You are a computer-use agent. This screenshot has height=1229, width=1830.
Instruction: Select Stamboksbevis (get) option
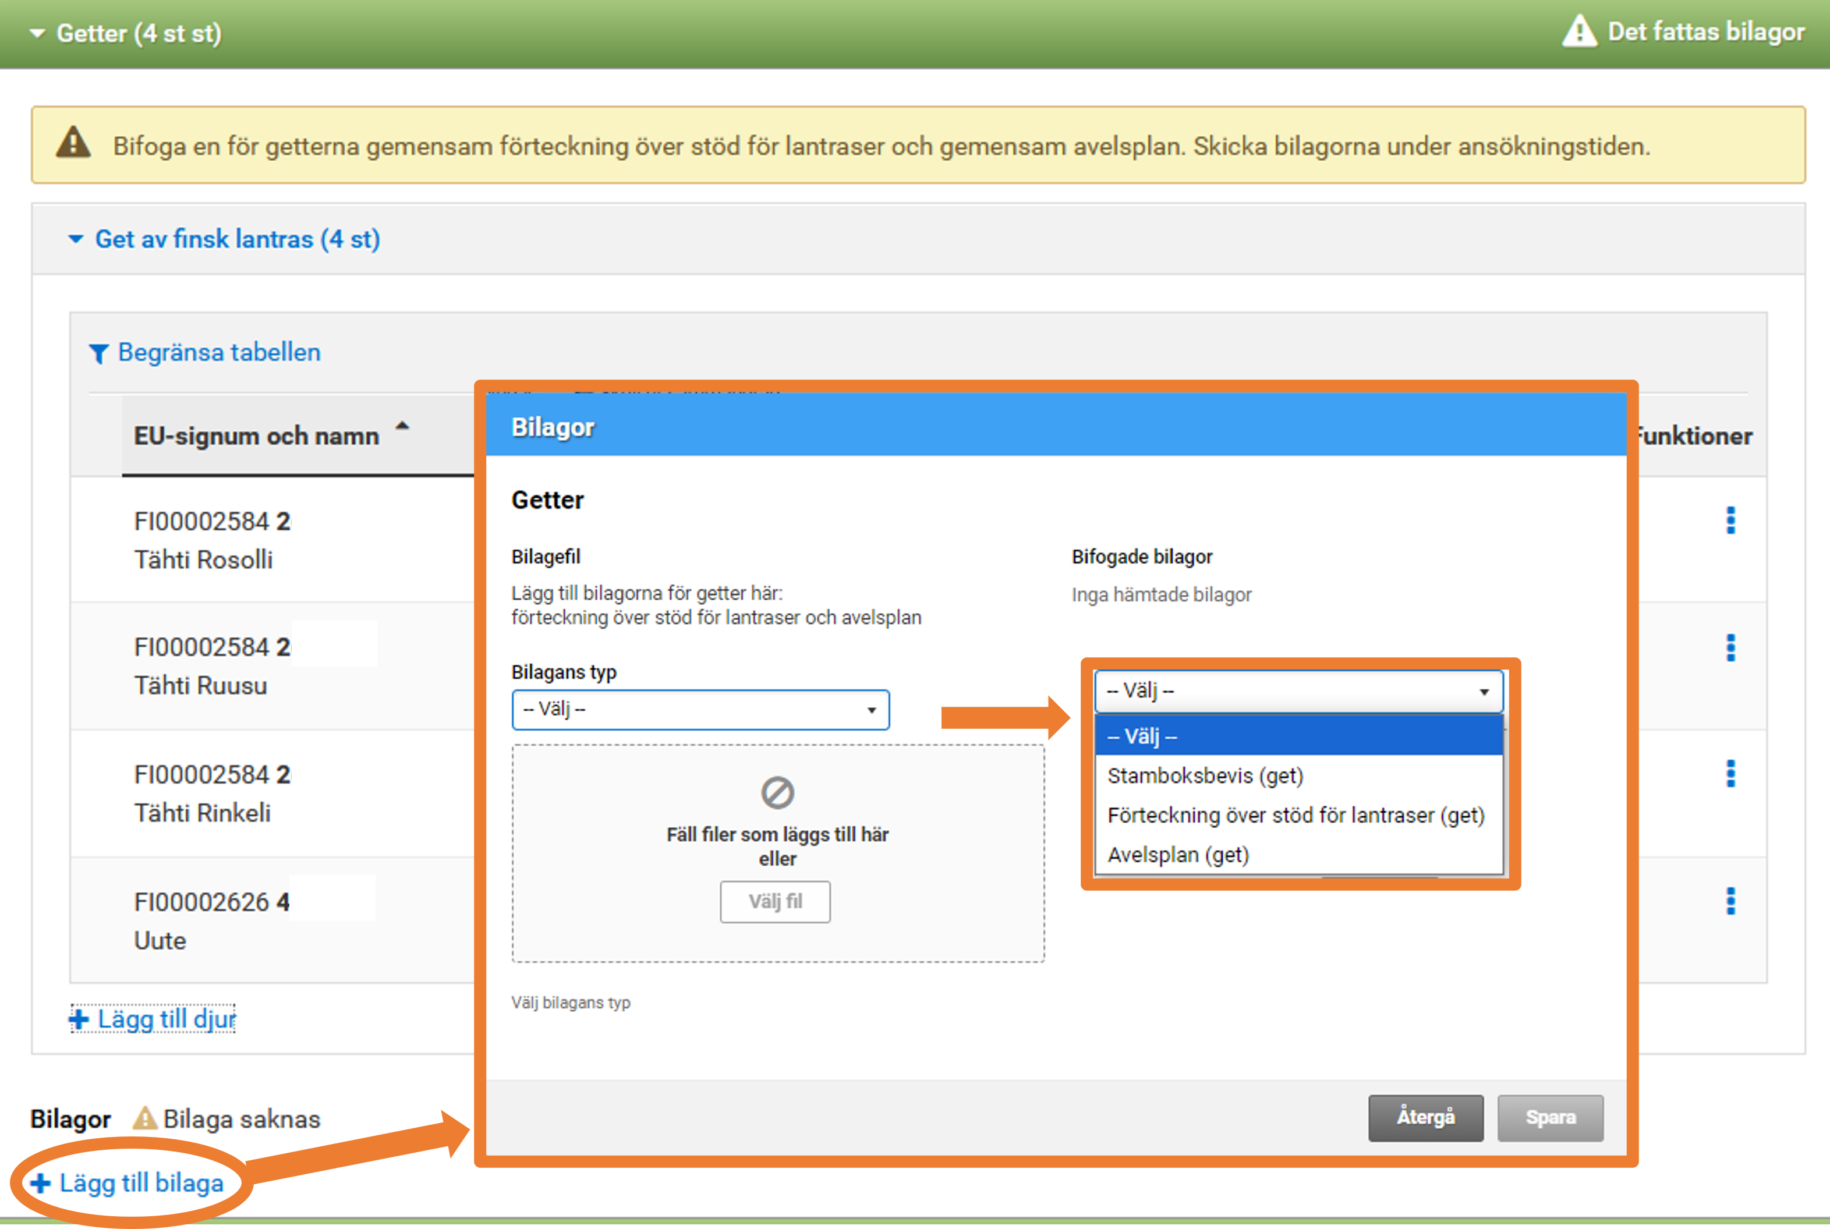1205,775
